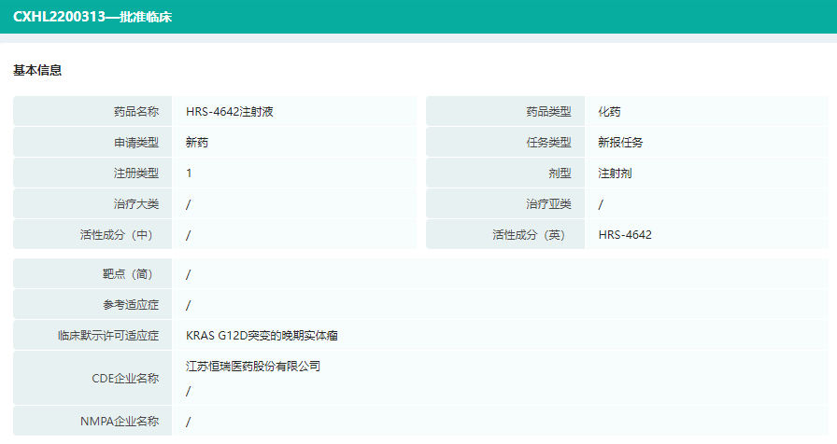Viewport: 837px width, 444px height.
Task: Click the slash value beside 活性成分（中）
Action: pos(189,236)
